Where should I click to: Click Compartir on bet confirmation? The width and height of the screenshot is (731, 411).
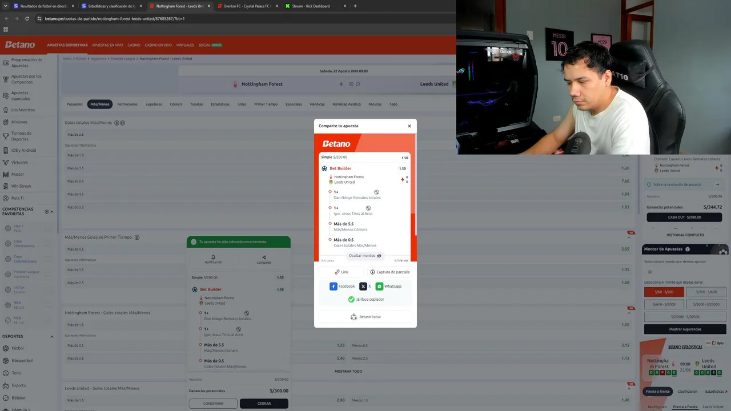264,259
